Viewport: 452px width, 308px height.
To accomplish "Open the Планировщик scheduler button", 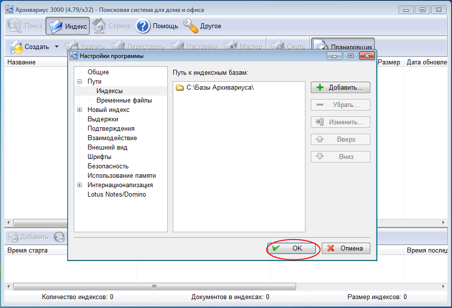I will (343, 45).
